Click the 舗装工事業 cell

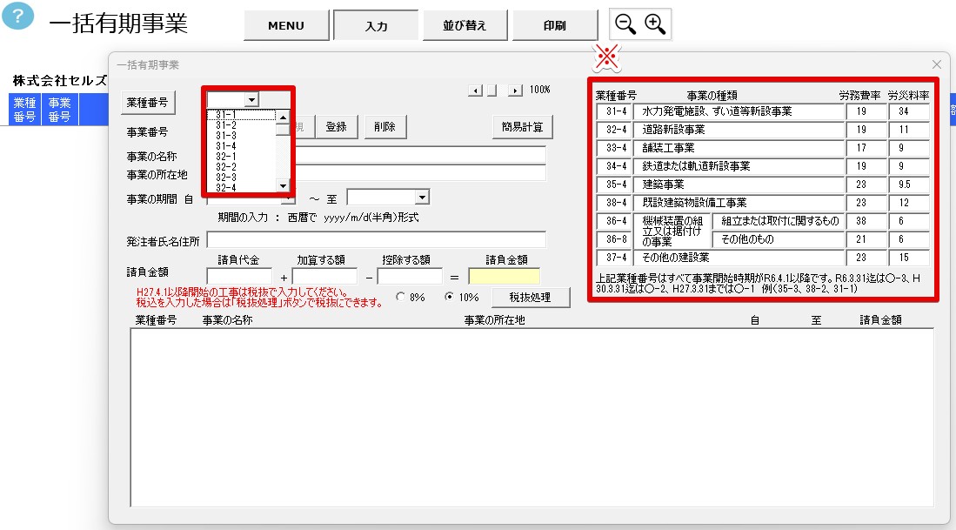(x=739, y=148)
